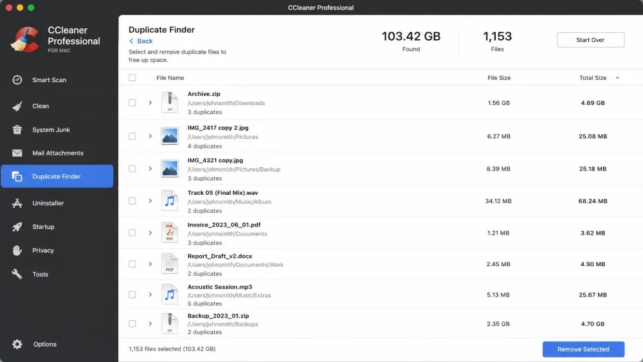
Task: Click the Backup_2023_01.zip file icon
Action: pyautogui.click(x=170, y=323)
